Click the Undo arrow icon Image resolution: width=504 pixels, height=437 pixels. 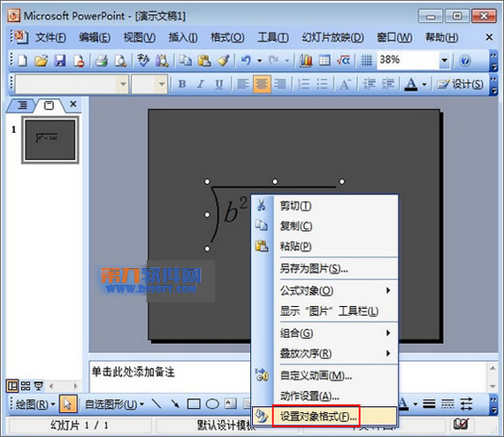[246, 60]
